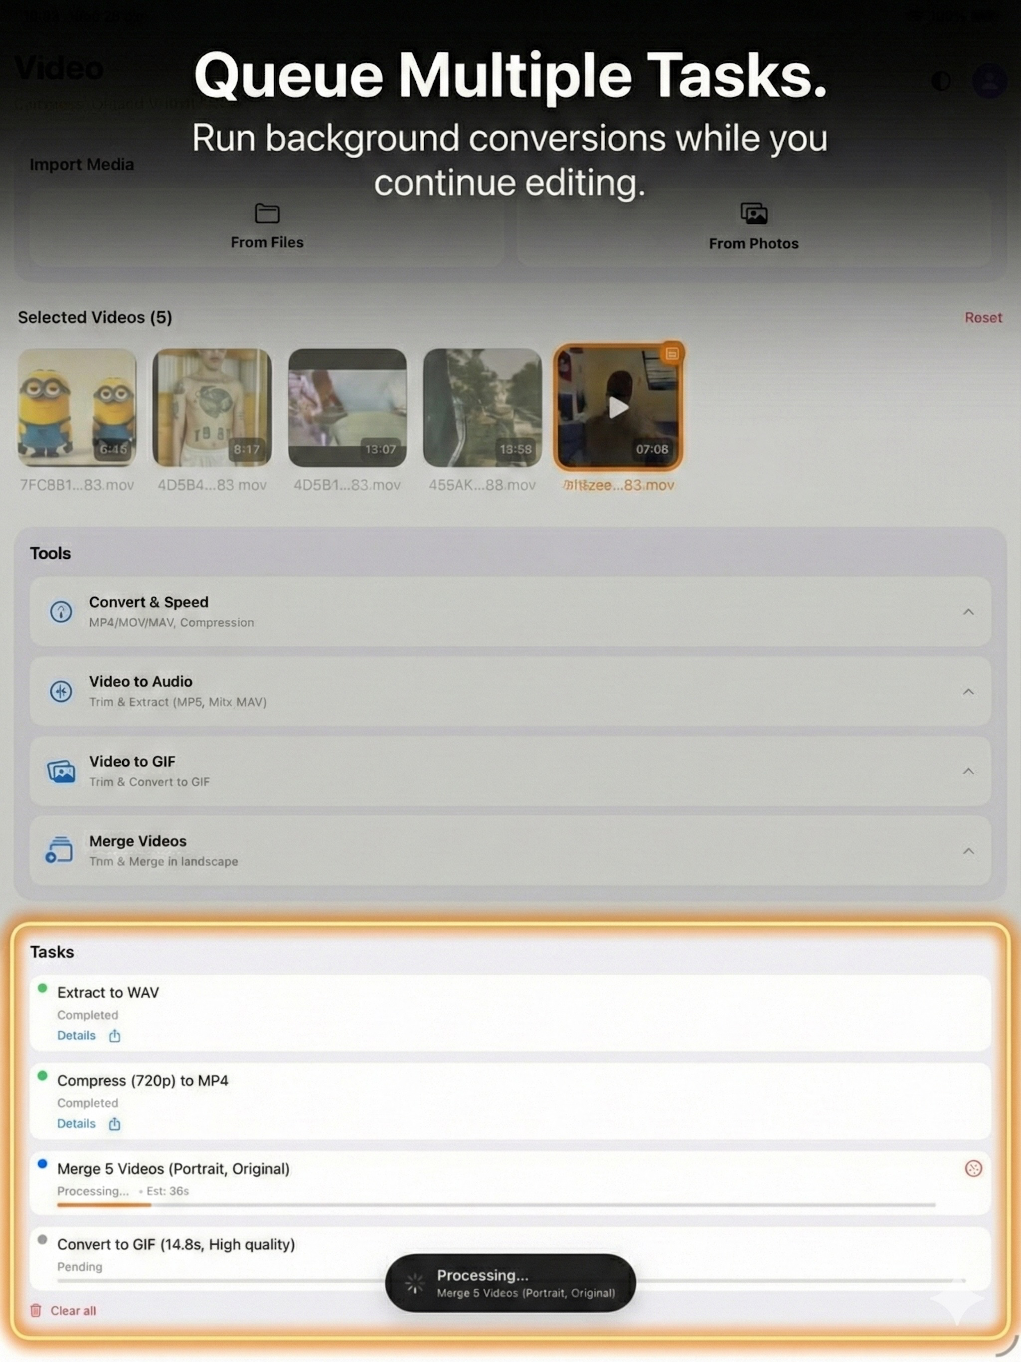The height and width of the screenshot is (1362, 1021).
Task: Click the Convert & Speed title
Action: tap(149, 602)
